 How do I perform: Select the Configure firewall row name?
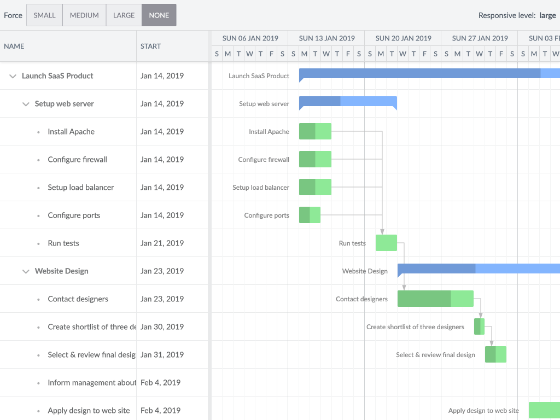(x=78, y=159)
